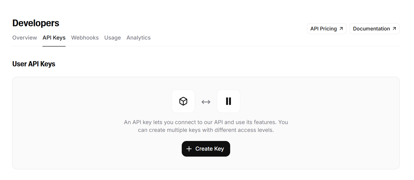The height and width of the screenshot is (180, 414).
Task: Click the external arrow icon beside Documentation
Action: [x=394, y=29]
